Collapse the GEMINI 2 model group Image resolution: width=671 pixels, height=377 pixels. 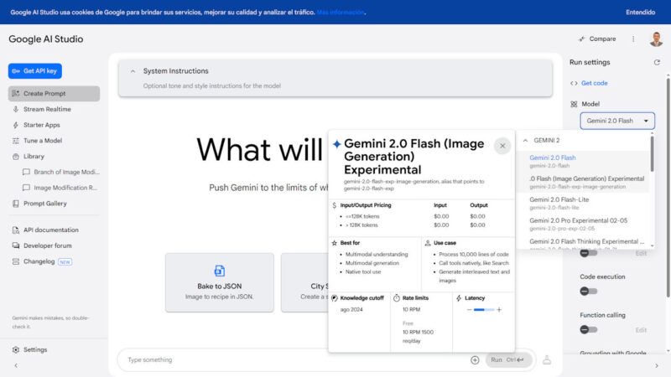pos(526,141)
